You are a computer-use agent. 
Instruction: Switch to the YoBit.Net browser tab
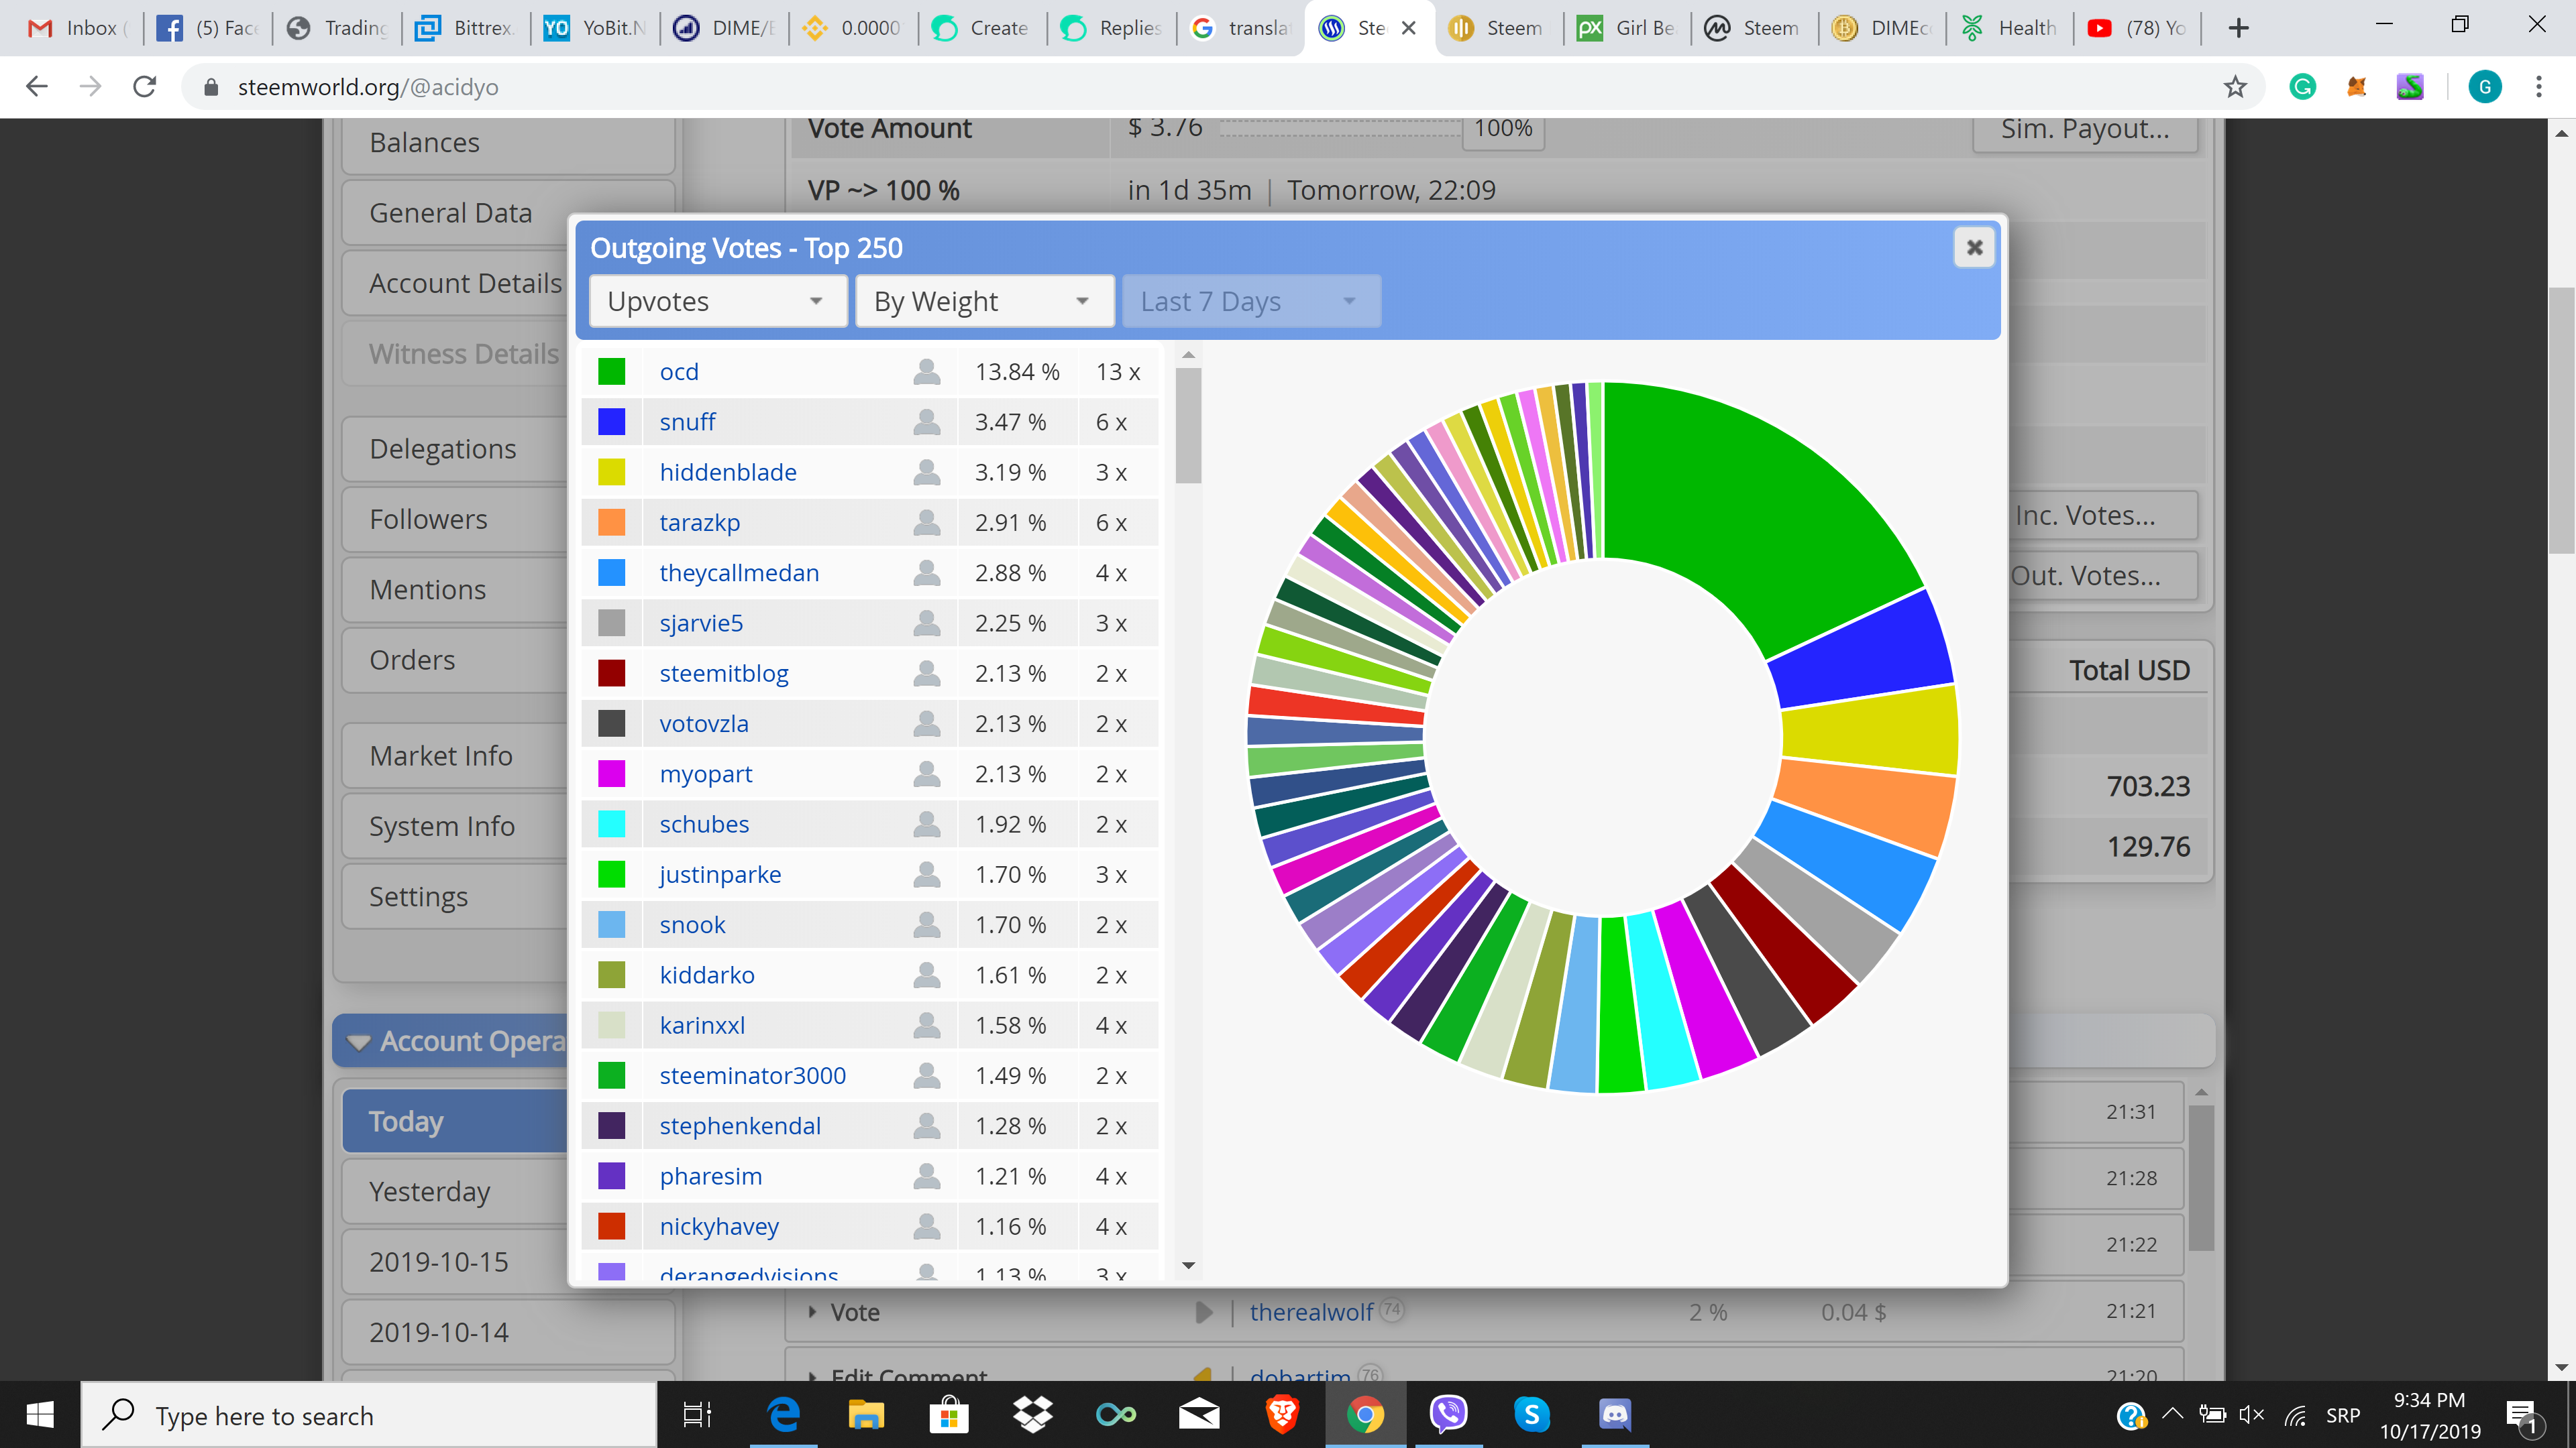[595, 28]
